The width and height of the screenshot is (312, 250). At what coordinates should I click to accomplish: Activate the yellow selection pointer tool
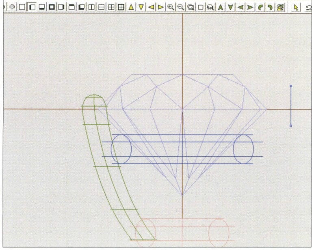coord(296,7)
